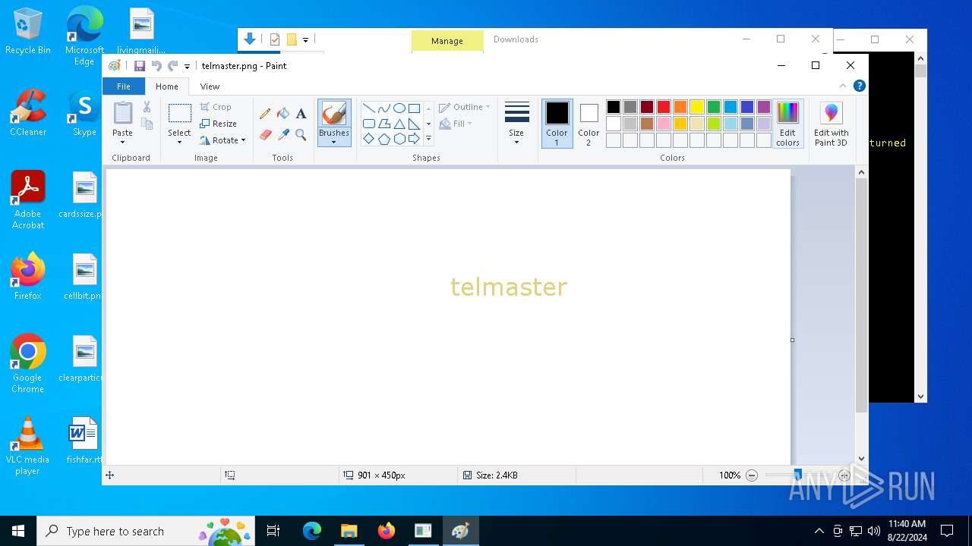The height and width of the screenshot is (546, 972).
Task: Select the Fill with color bucket tool
Action: 283,114
